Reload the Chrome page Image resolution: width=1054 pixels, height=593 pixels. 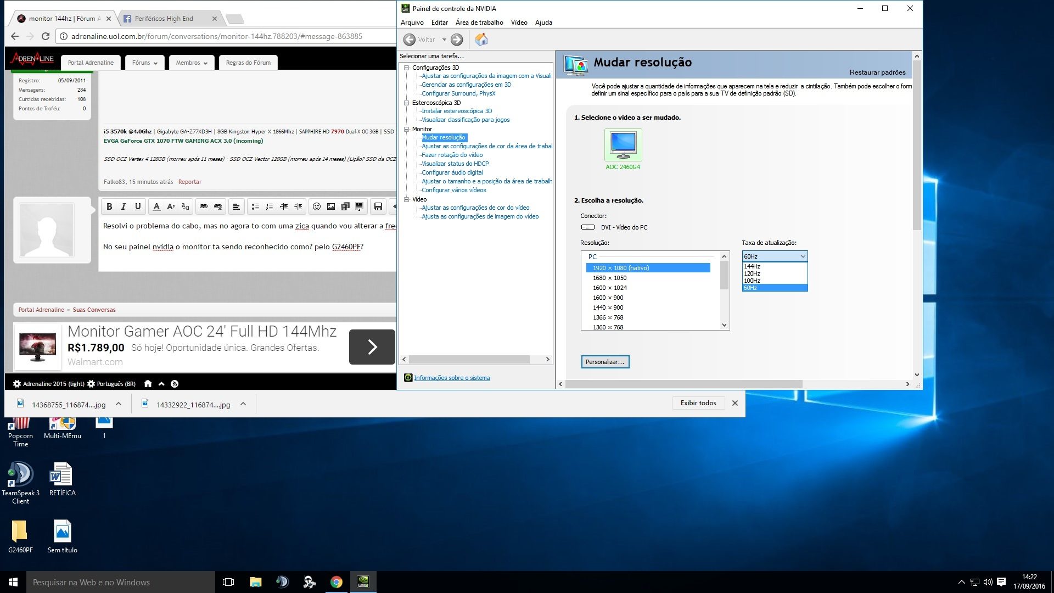point(46,36)
